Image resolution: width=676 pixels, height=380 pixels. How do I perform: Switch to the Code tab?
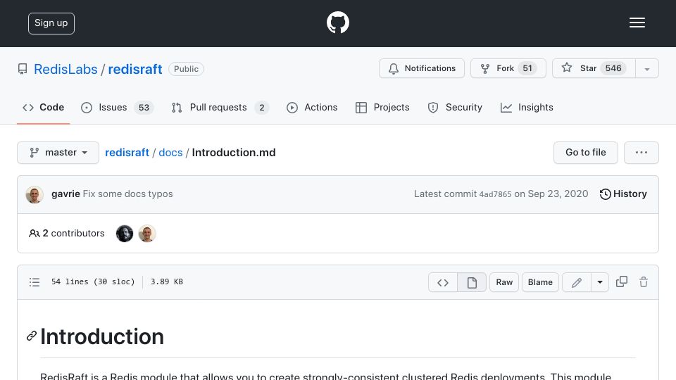43,107
